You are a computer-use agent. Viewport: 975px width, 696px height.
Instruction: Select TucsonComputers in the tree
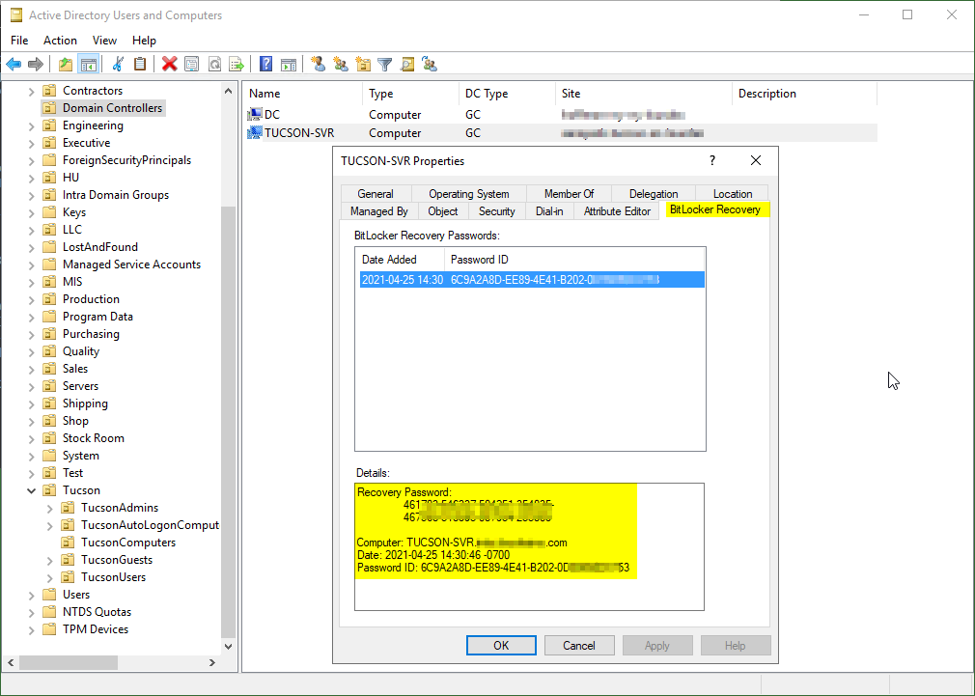(128, 543)
